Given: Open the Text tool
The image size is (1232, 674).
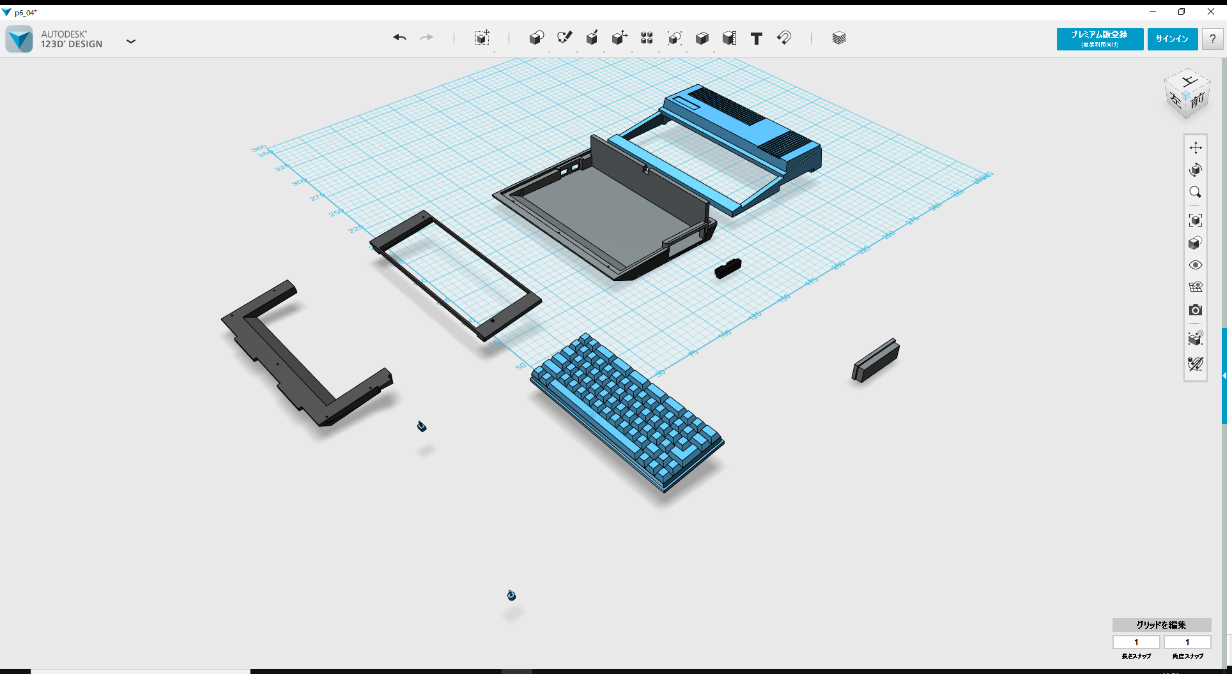Looking at the screenshot, I should [757, 38].
